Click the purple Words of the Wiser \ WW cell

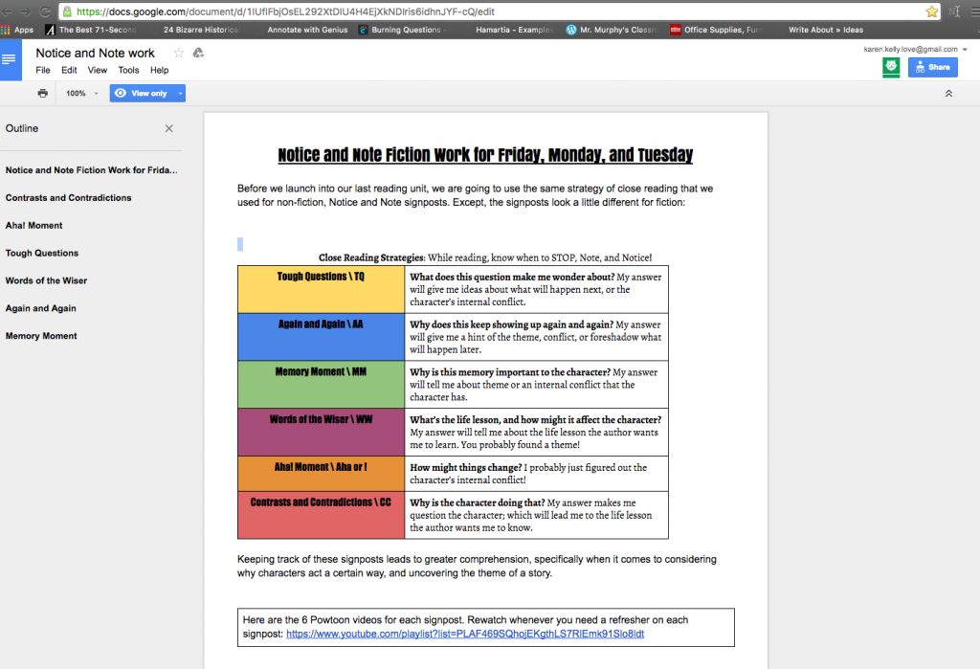321,432
